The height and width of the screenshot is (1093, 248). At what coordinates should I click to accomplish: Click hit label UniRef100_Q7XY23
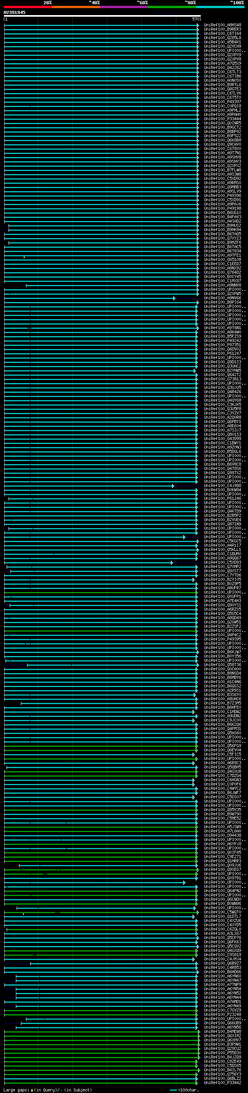222,238
